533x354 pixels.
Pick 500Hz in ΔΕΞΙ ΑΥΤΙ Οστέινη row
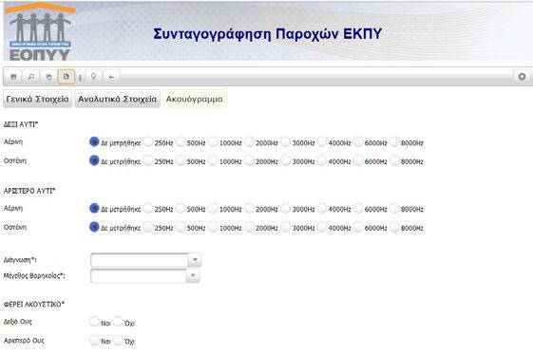181,160
